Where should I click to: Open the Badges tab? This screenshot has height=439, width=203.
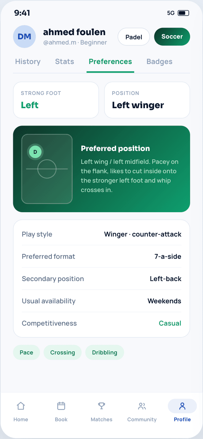click(160, 62)
